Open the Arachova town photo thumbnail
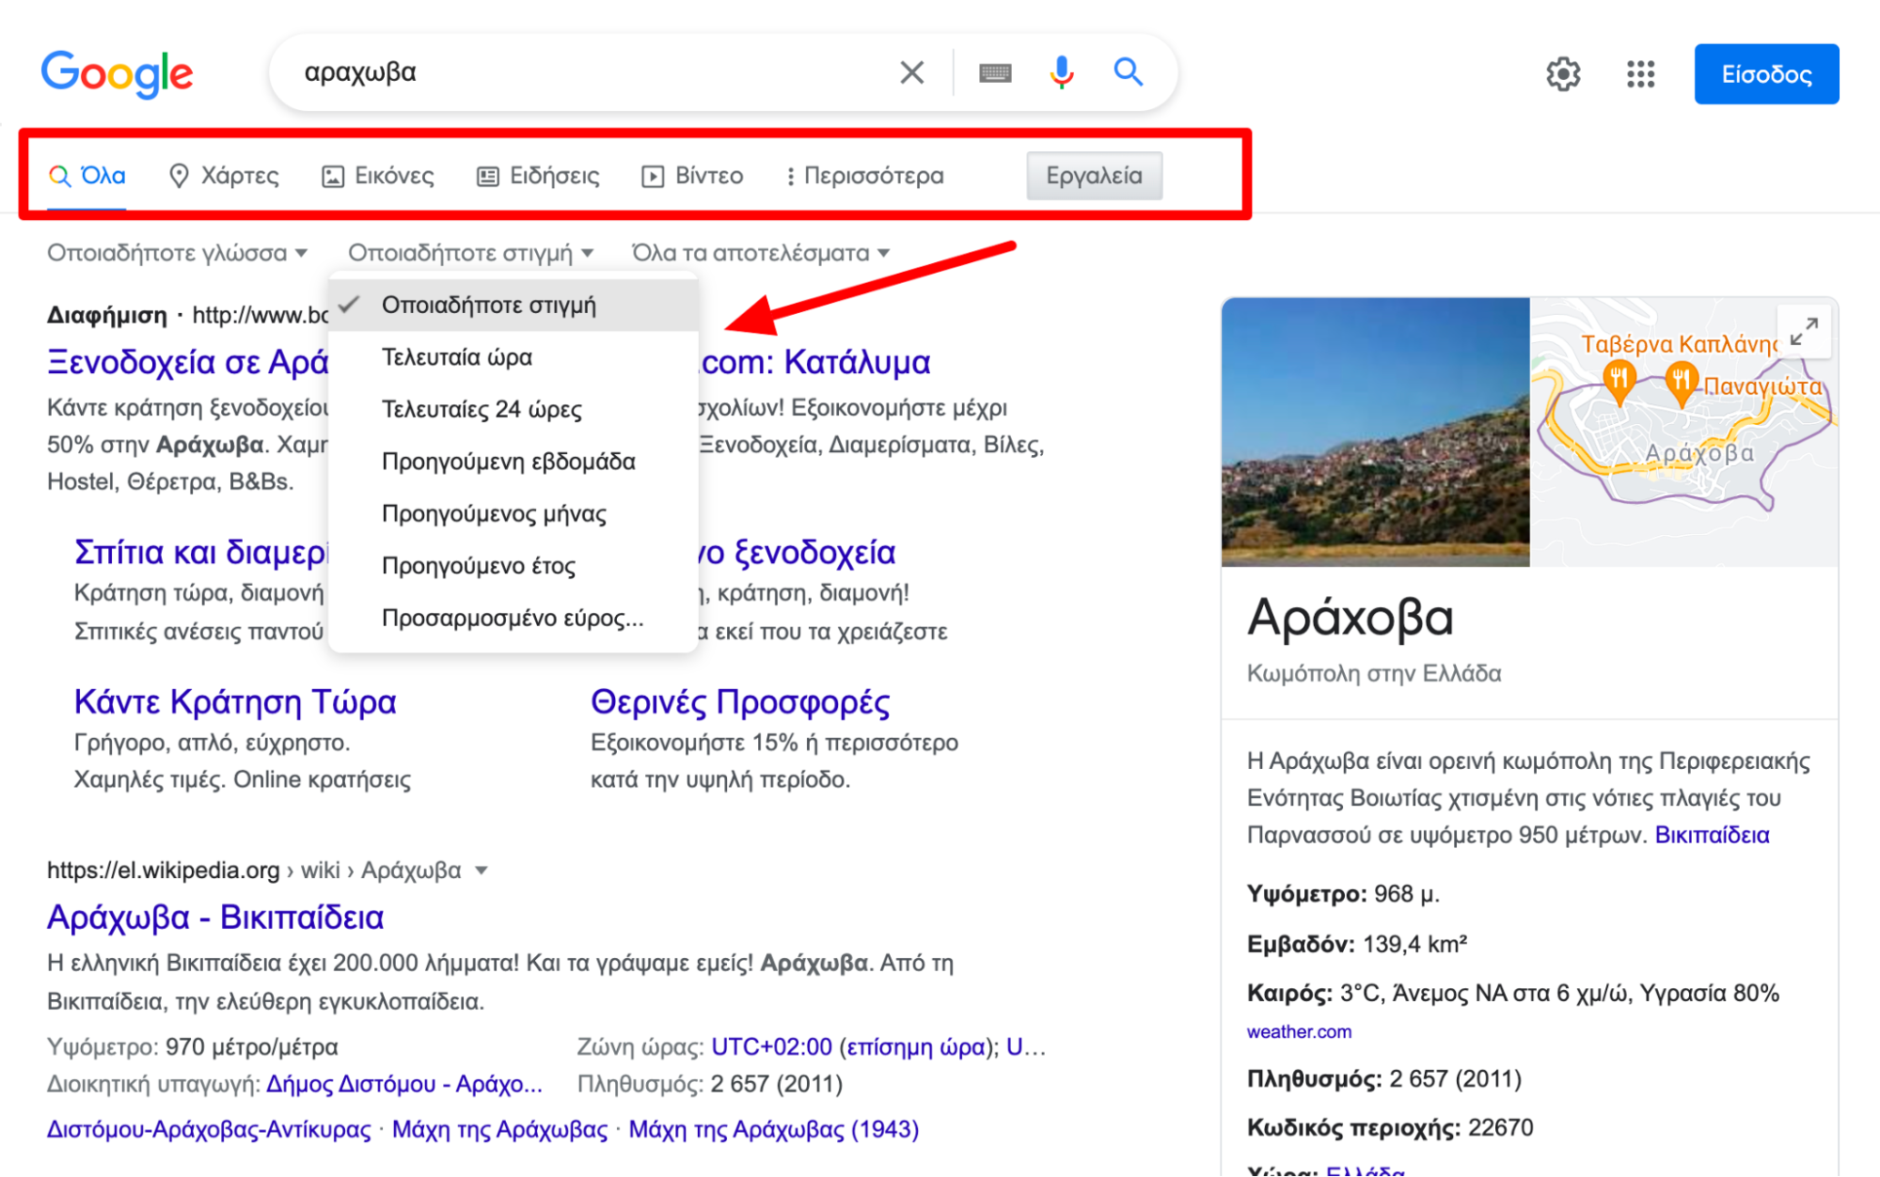This screenshot has width=1880, height=1177. pos(1375,432)
